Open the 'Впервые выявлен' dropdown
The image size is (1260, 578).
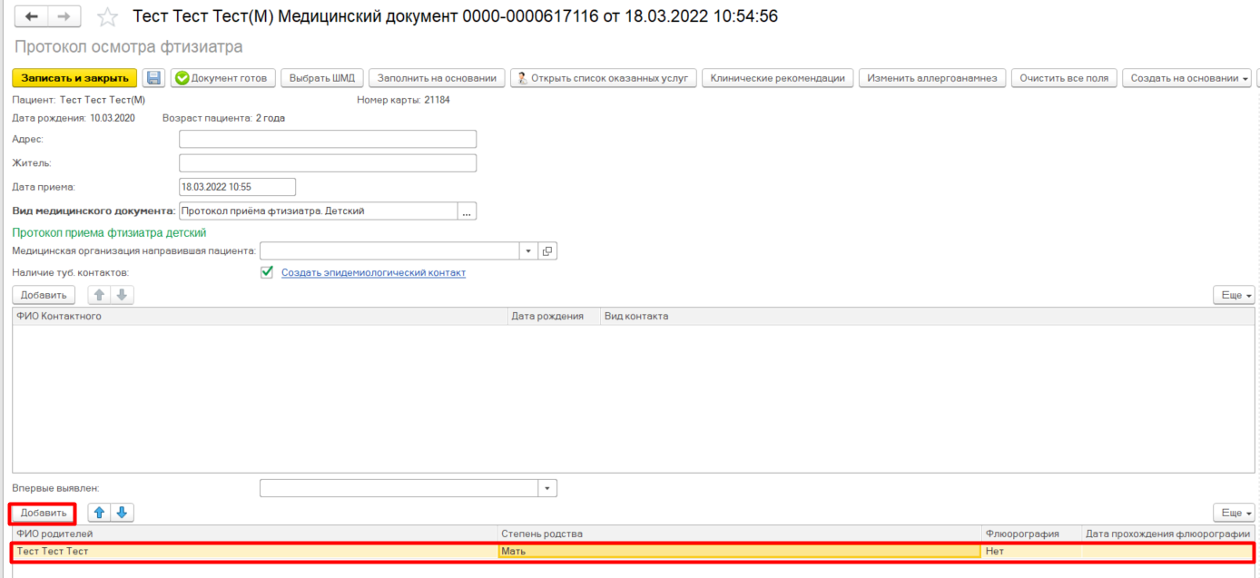coord(546,488)
